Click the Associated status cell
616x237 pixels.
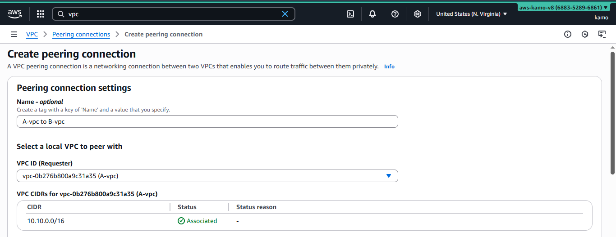(198, 221)
